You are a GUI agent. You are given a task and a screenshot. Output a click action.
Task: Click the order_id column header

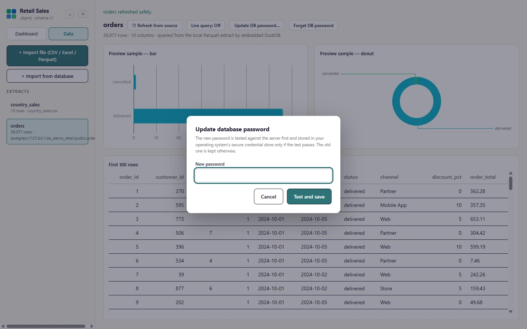(x=129, y=177)
